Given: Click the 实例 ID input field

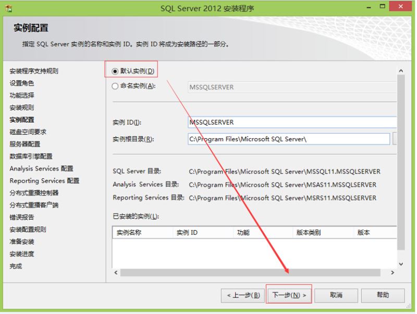Looking at the screenshot, I should (x=292, y=123).
